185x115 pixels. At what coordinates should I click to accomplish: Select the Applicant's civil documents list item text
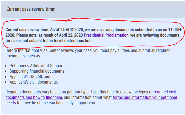coord(34,82)
